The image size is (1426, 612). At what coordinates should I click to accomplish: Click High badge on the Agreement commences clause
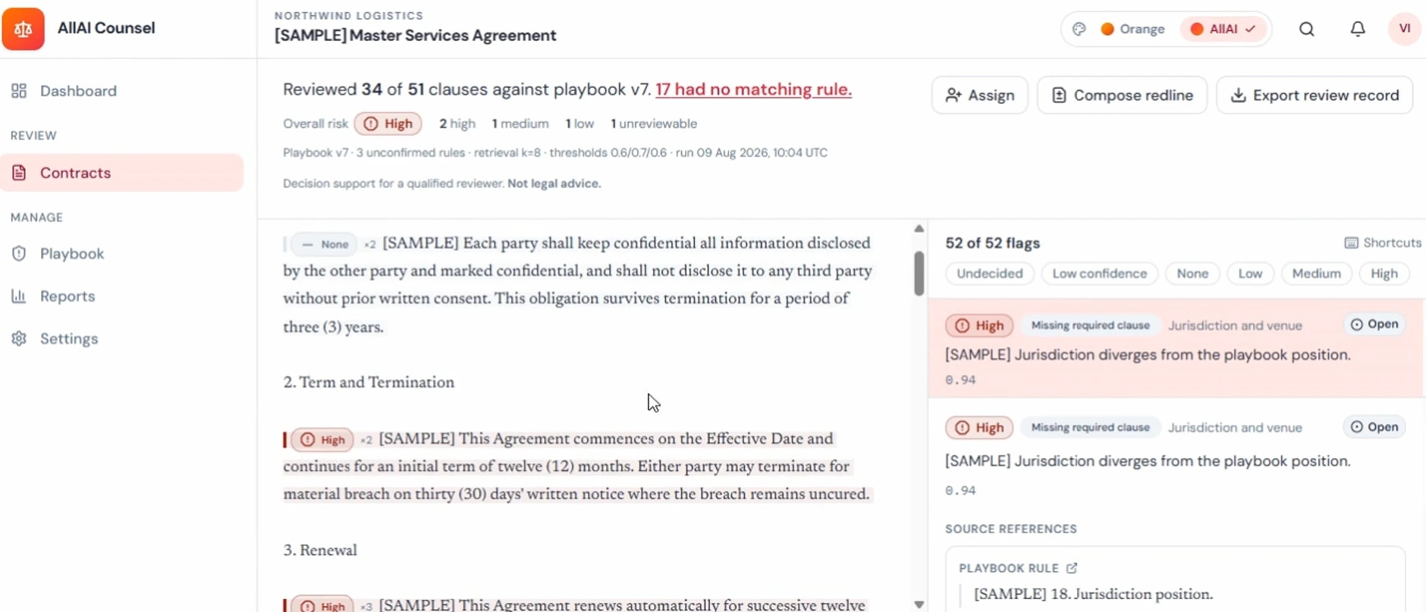point(322,439)
